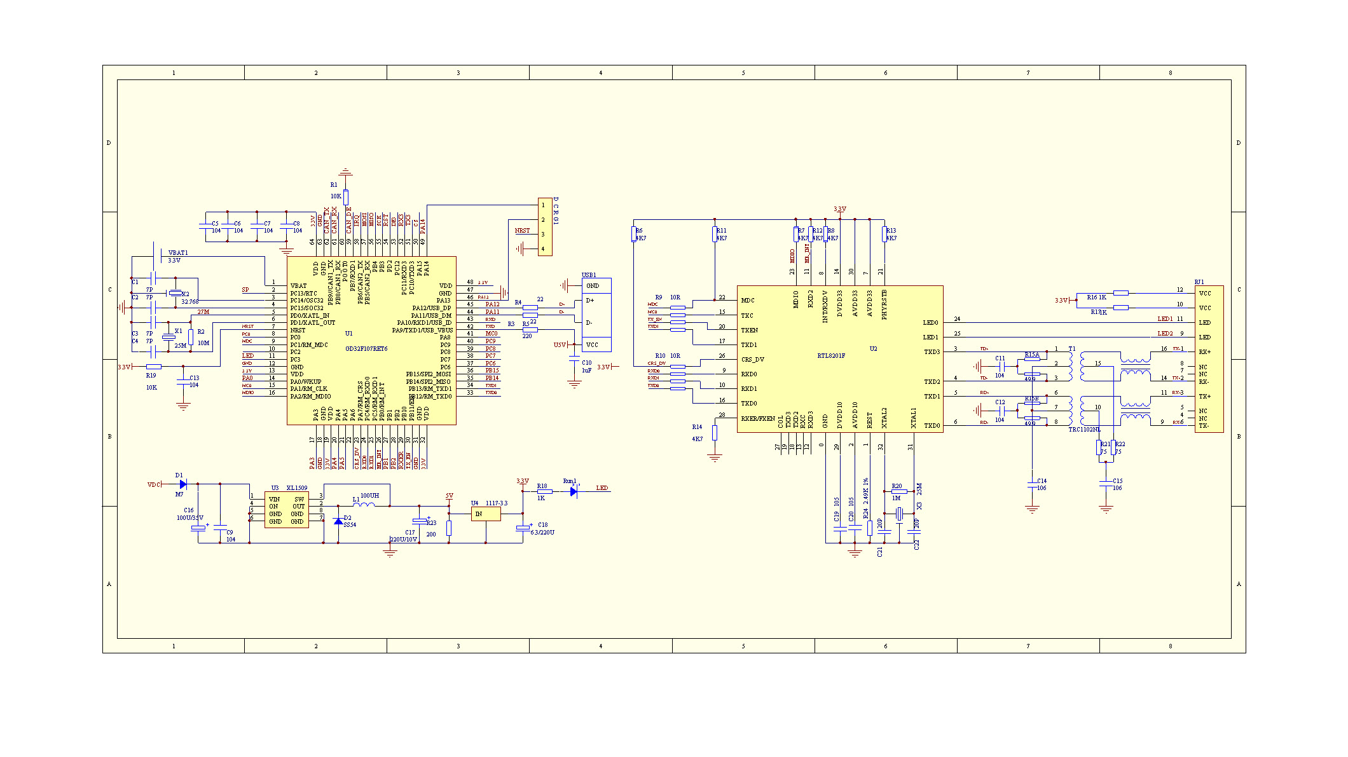This screenshot has width=1348, height=757.
Task: Click the D2 SS54 Schottky diode symbol
Action: 338,521
